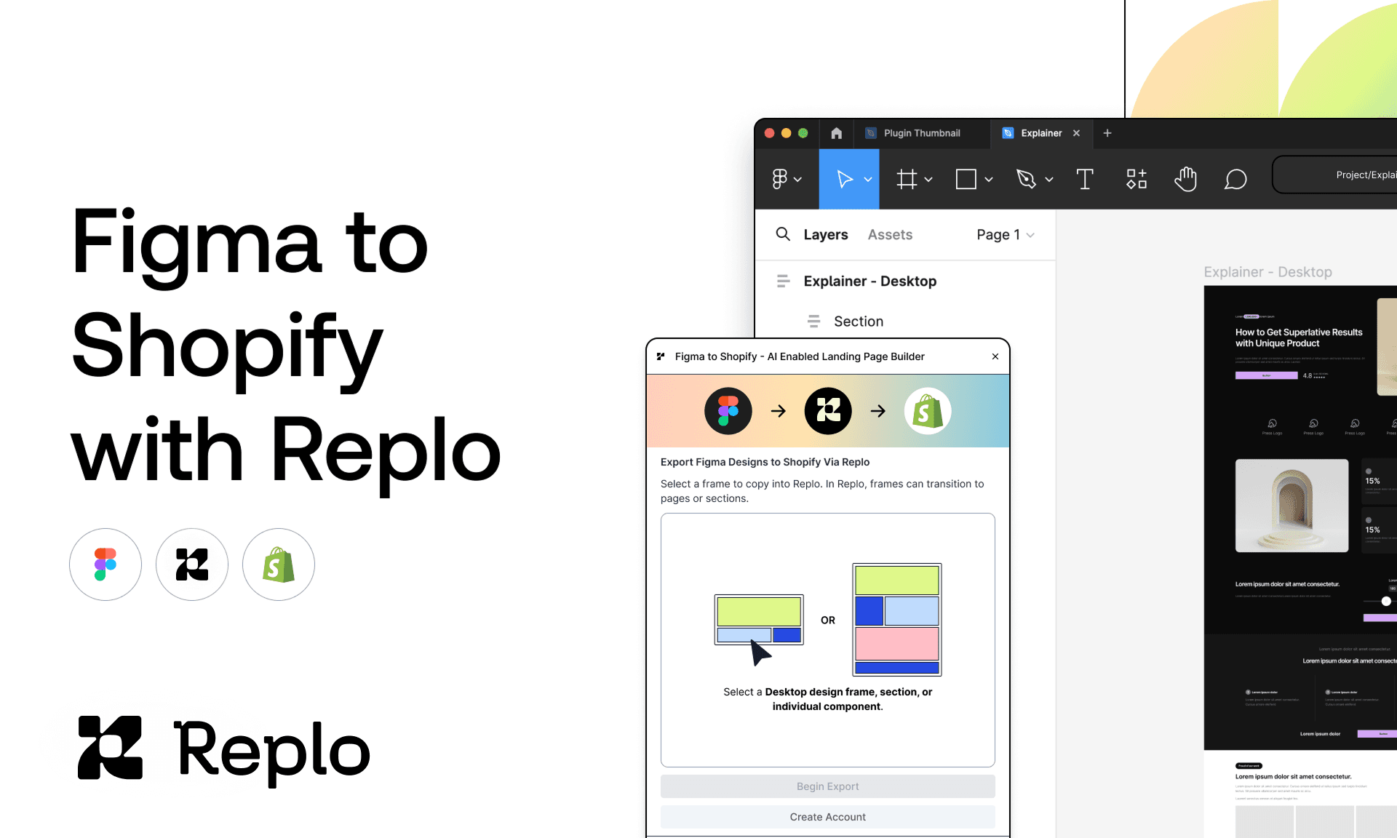Click the circled Shopify logo under headline

(279, 564)
